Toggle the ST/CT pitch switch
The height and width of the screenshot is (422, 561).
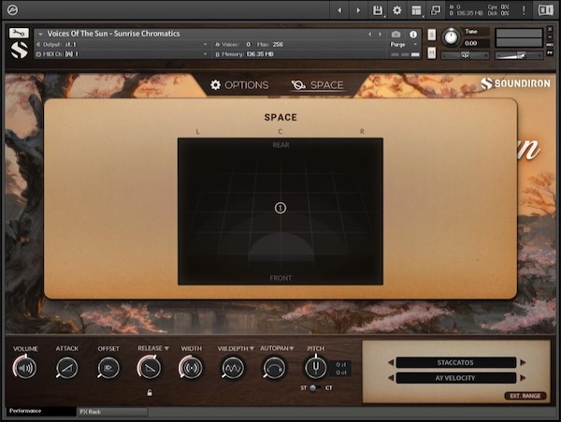pos(315,387)
